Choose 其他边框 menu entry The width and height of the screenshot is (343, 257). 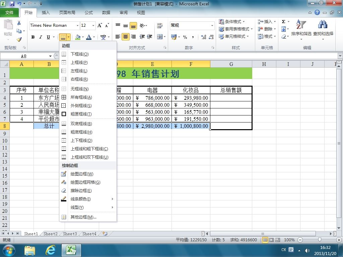(x=88, y=217)
